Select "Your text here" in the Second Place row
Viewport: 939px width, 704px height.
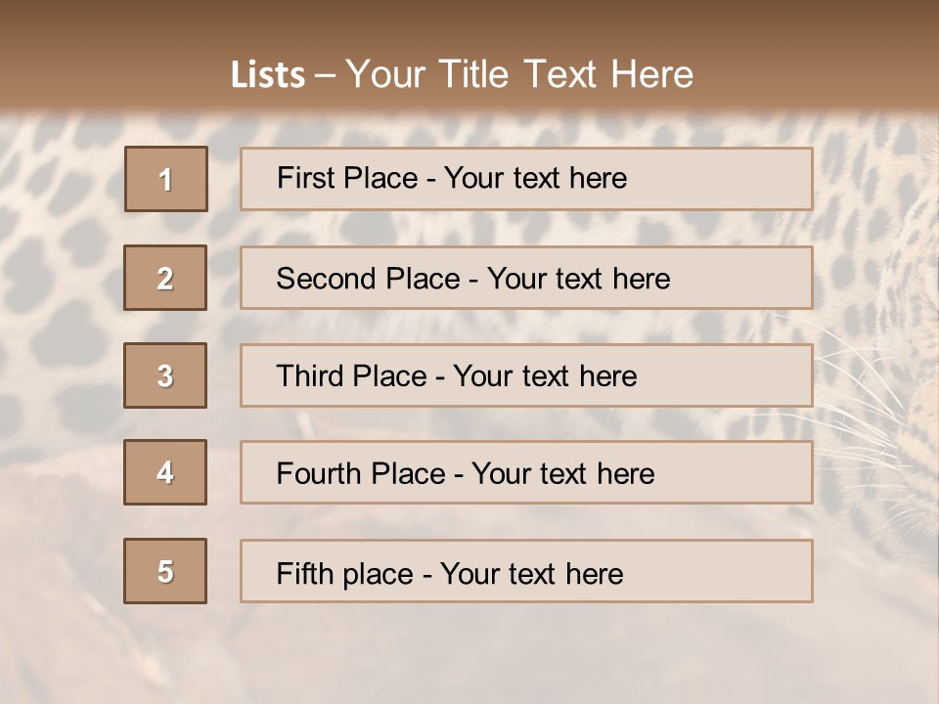click(x=578, y=279)
